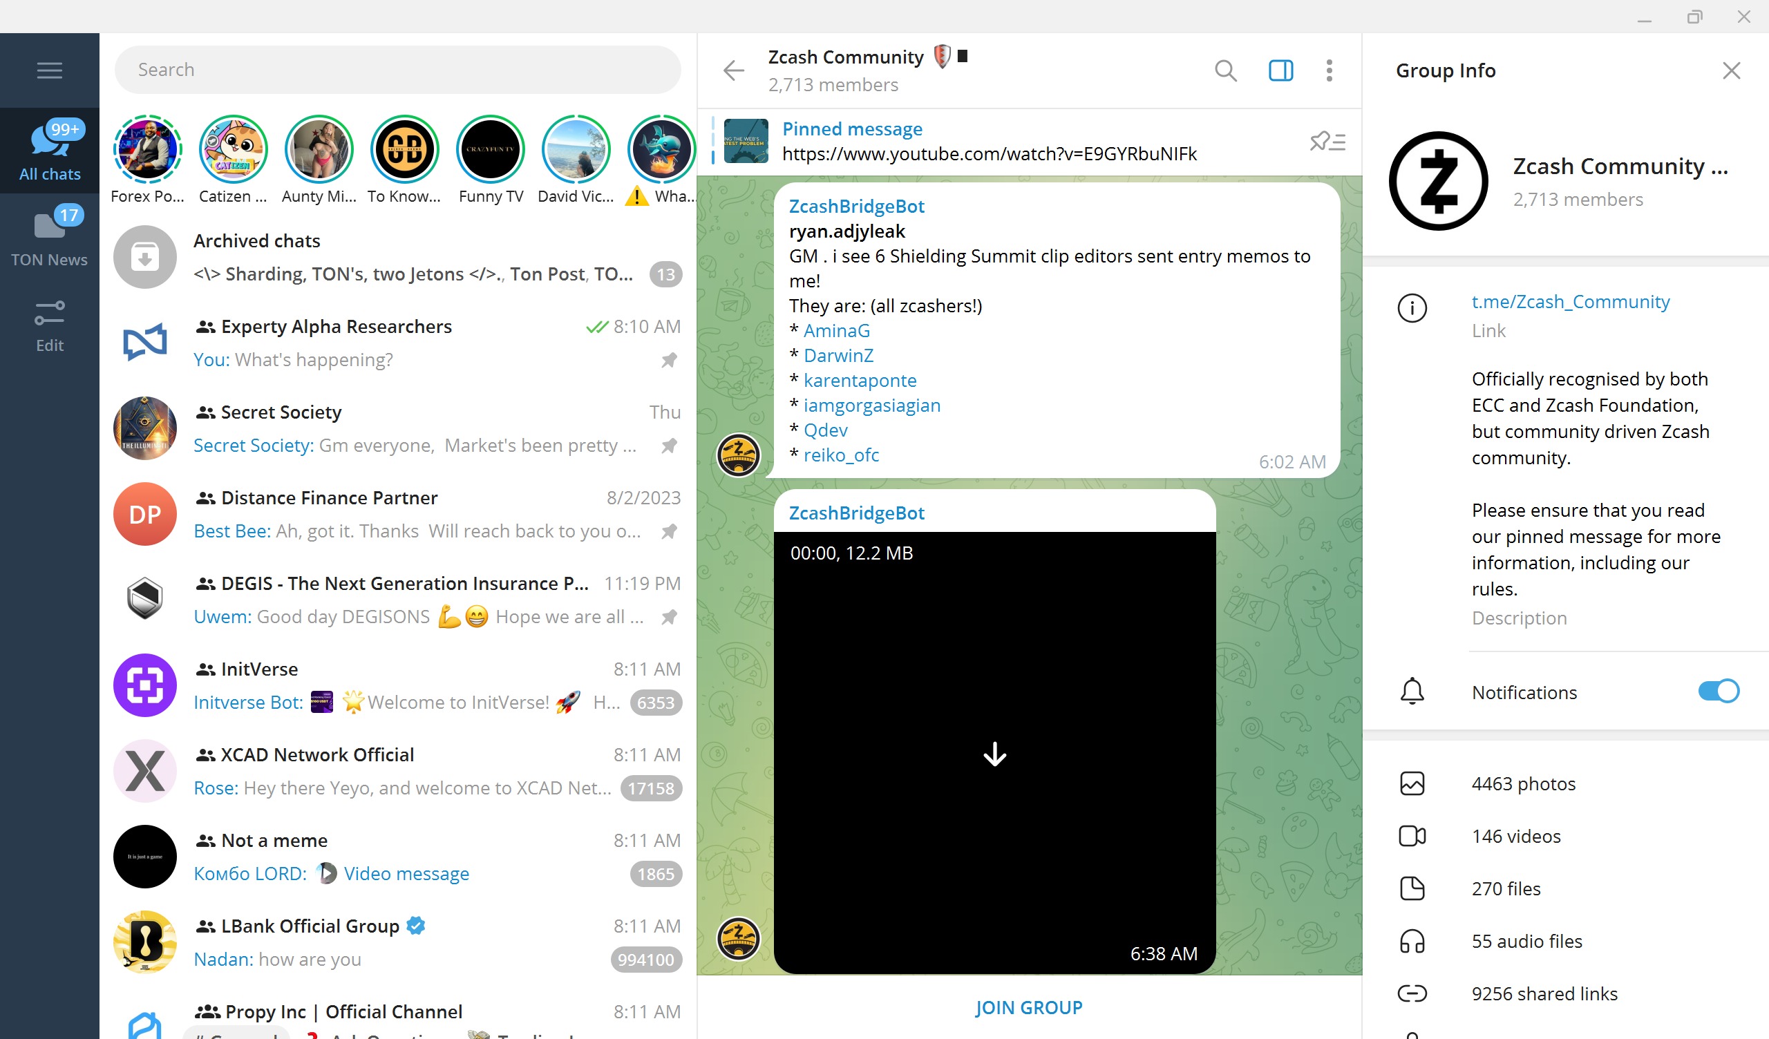Image resolution: width=1769 pixels, height=1039 pixels.
Task: Open the Edit folders icon
Action: (x=49, y=324)
